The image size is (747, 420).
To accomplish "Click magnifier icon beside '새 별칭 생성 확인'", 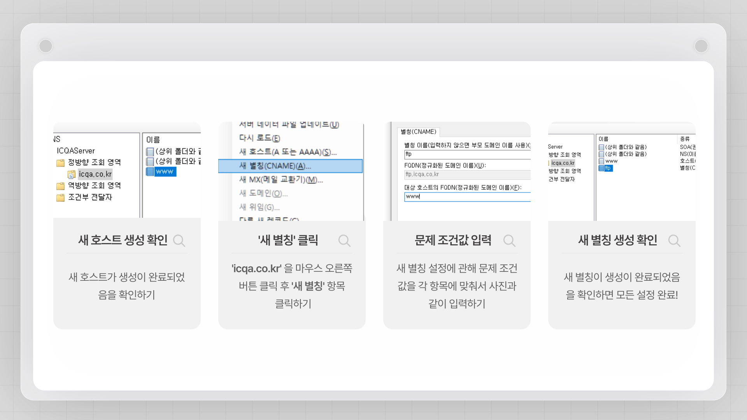I will (x=674, y=241).
